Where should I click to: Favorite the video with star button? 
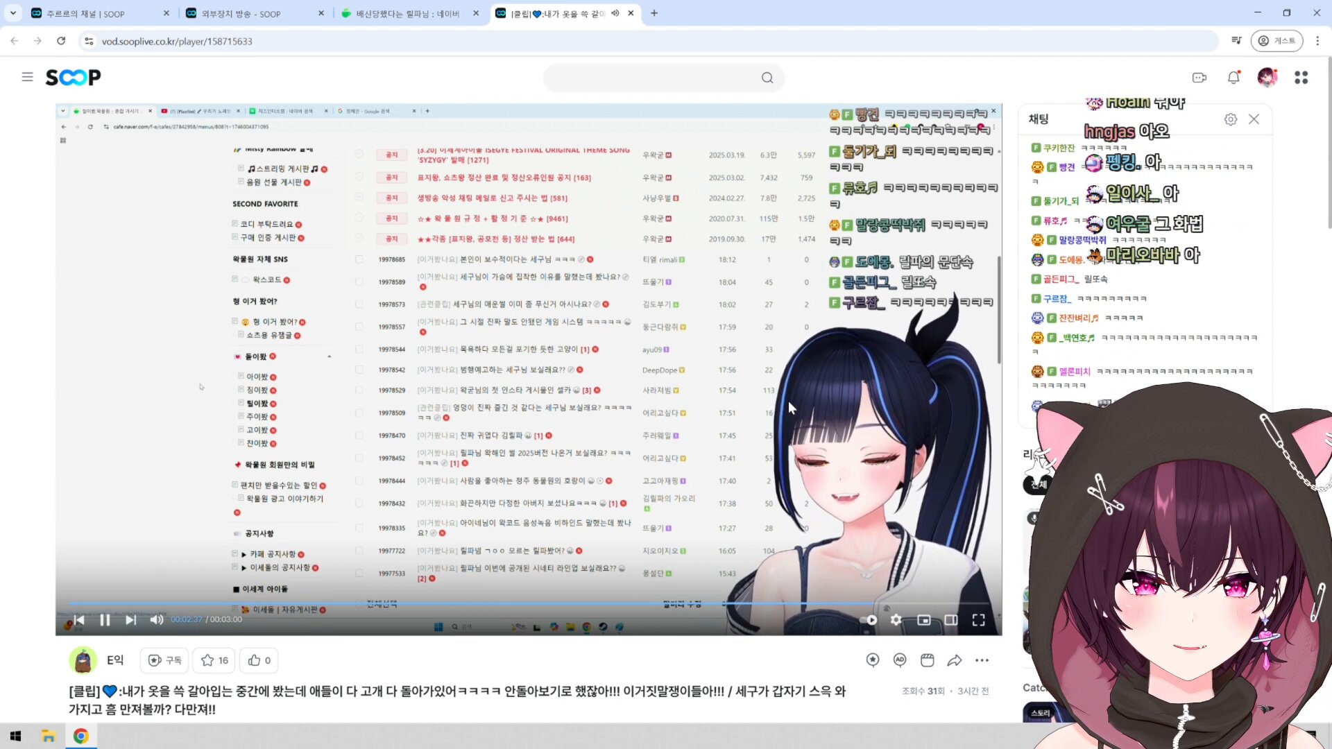click(214, 660)
